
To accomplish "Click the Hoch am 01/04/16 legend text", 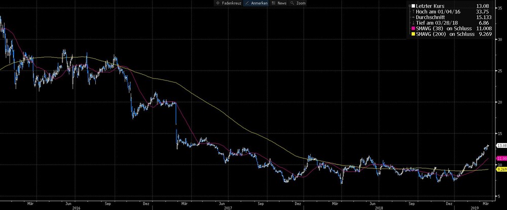I will point(438,12).
